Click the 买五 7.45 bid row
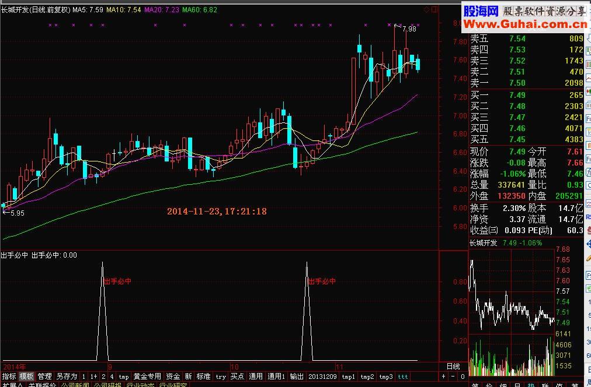The height and width of the screenshot is (387, 591). (x=527, y=139)
